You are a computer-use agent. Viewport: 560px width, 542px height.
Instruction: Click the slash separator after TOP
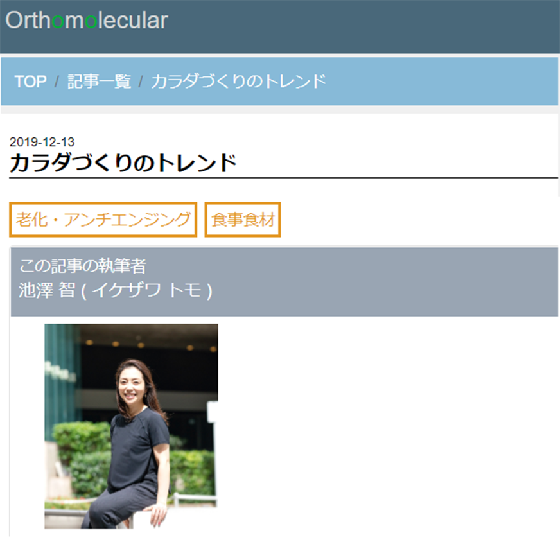coord(57,82)
